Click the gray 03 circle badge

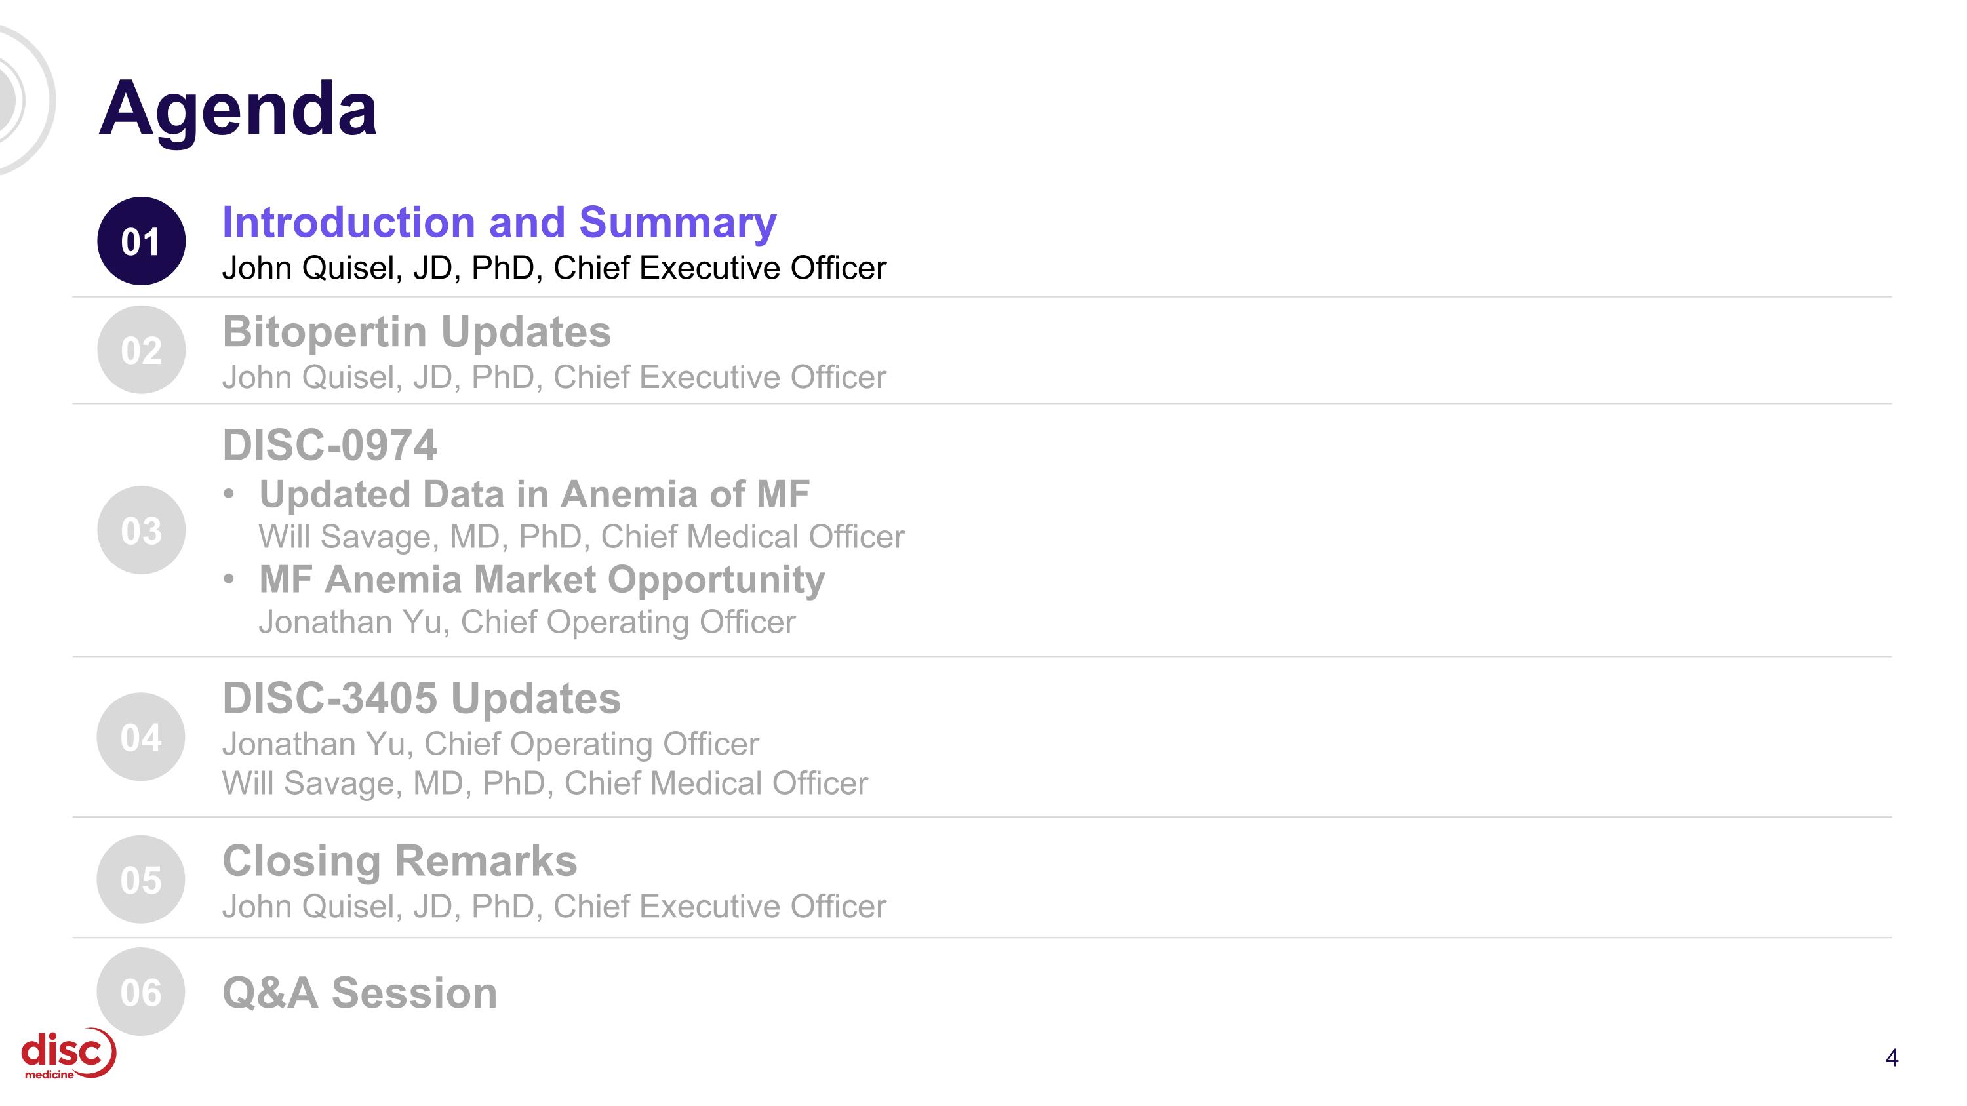(x=141, y=530)
